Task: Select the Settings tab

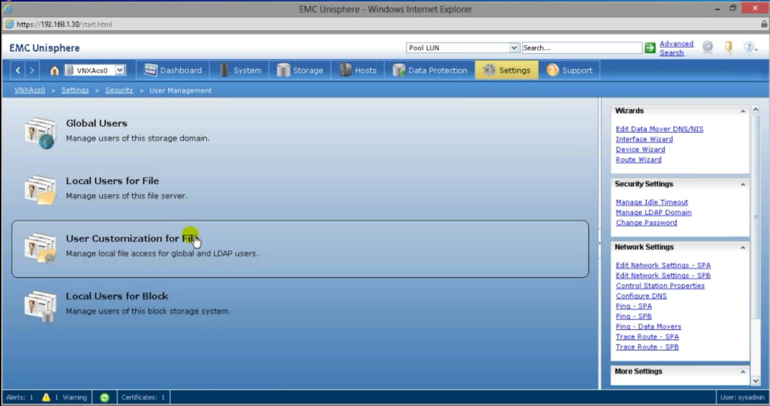Action: pyautogui.click(x=506, y=70)
